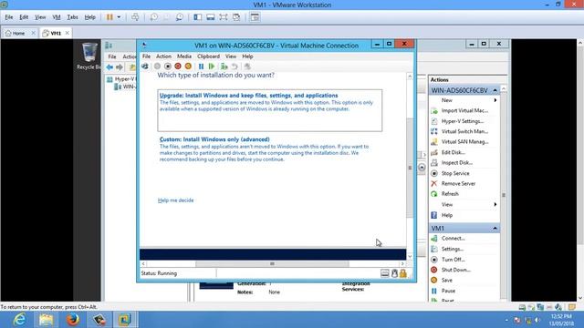Click Refresh in Actions pane

450,194
